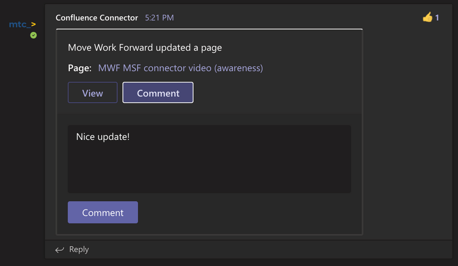Open the MWF MSF connector video page link
The height and width of the screenshot is (266, 458).
point(180,68)
